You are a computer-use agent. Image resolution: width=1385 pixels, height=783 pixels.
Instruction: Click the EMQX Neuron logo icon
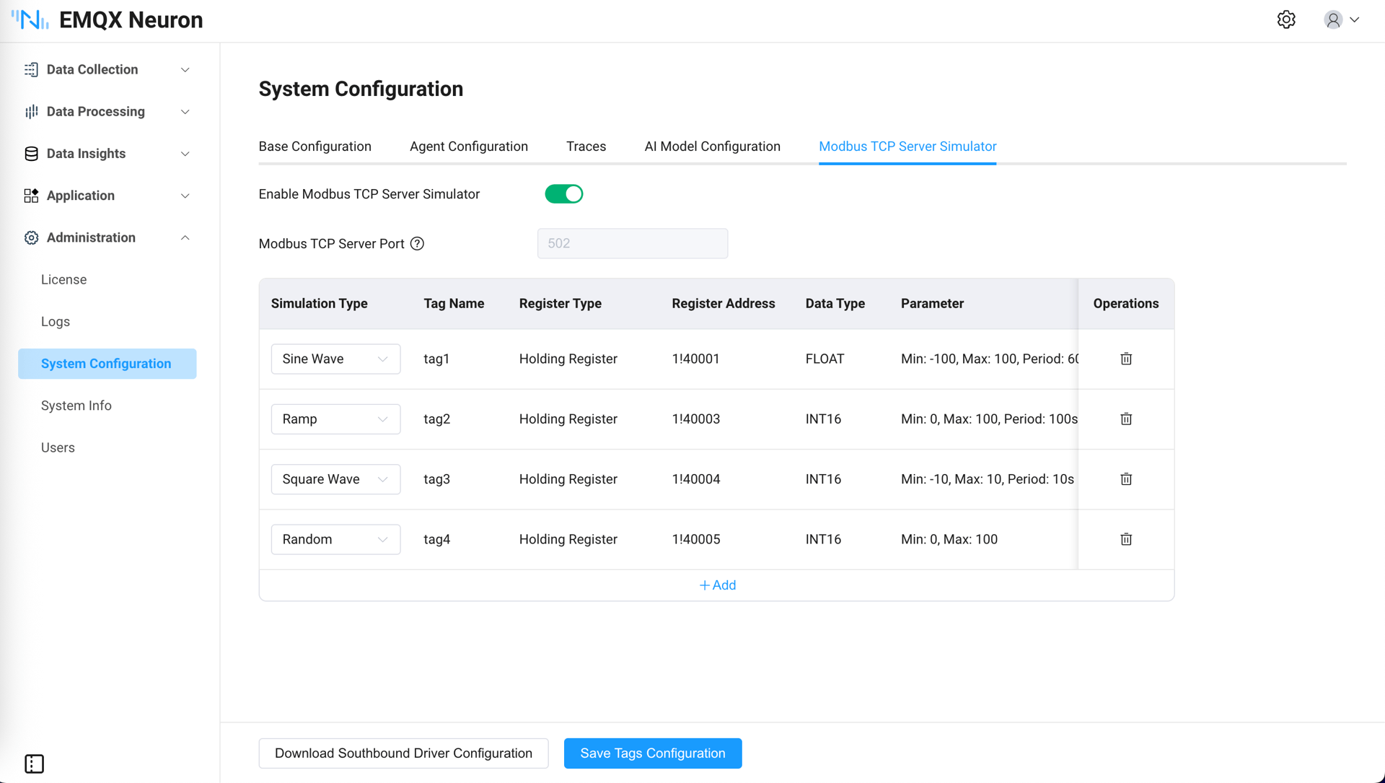30,19
